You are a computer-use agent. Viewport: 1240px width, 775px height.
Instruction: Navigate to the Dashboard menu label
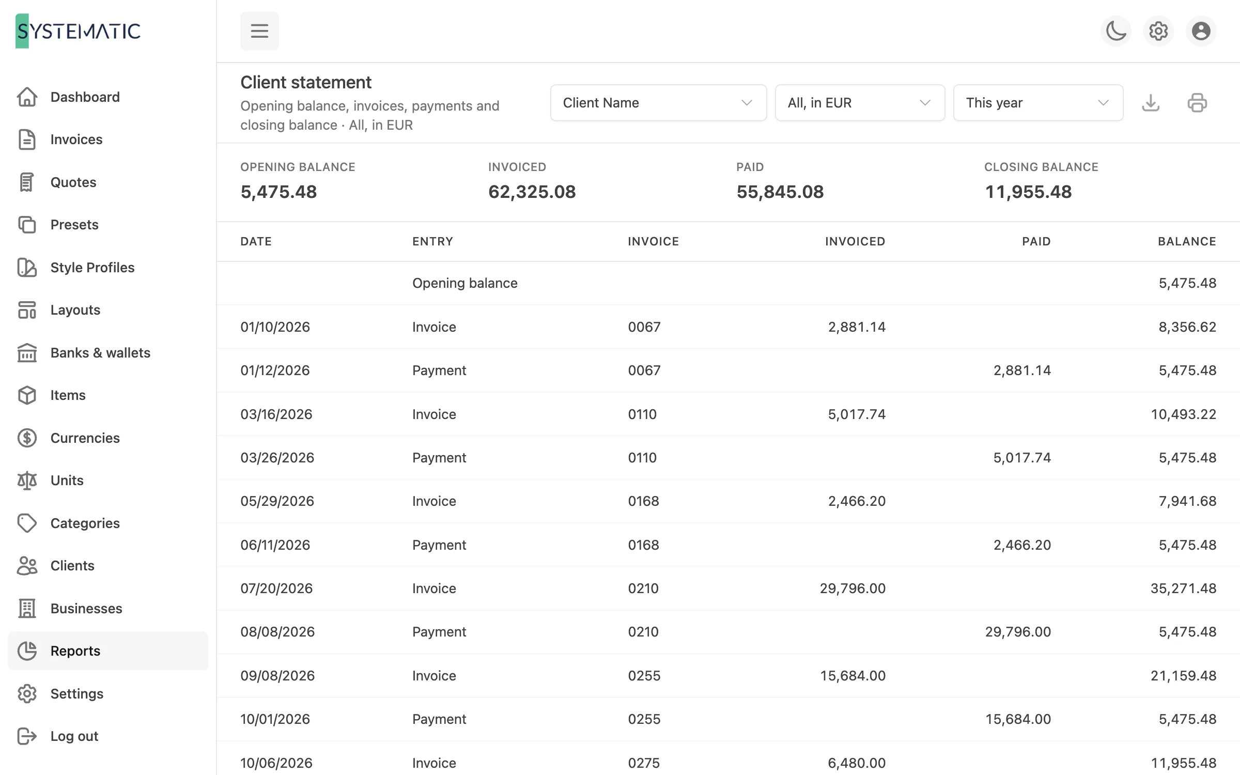85,97
